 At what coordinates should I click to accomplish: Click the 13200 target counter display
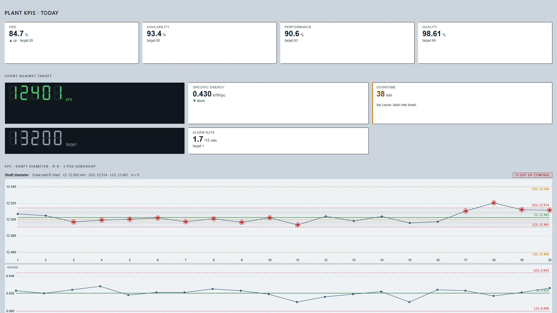tap(95, 141)
